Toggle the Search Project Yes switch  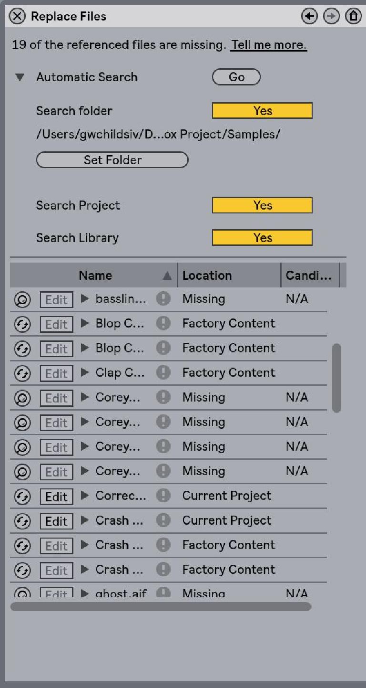pos(262,205)
